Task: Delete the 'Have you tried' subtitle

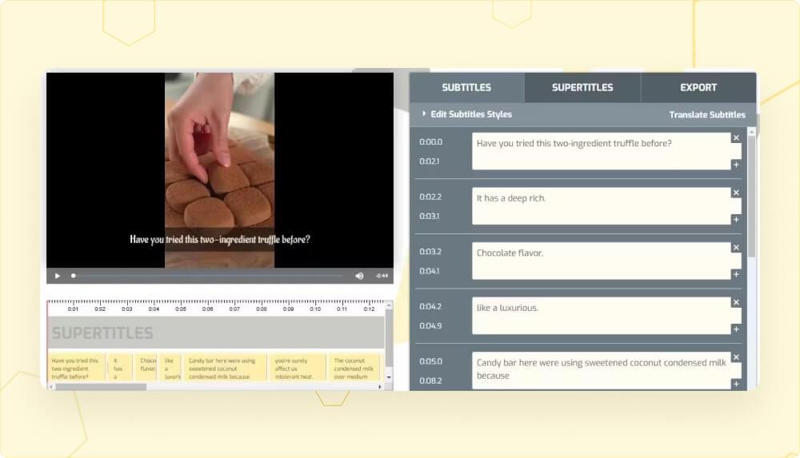Action: (736, 137)
